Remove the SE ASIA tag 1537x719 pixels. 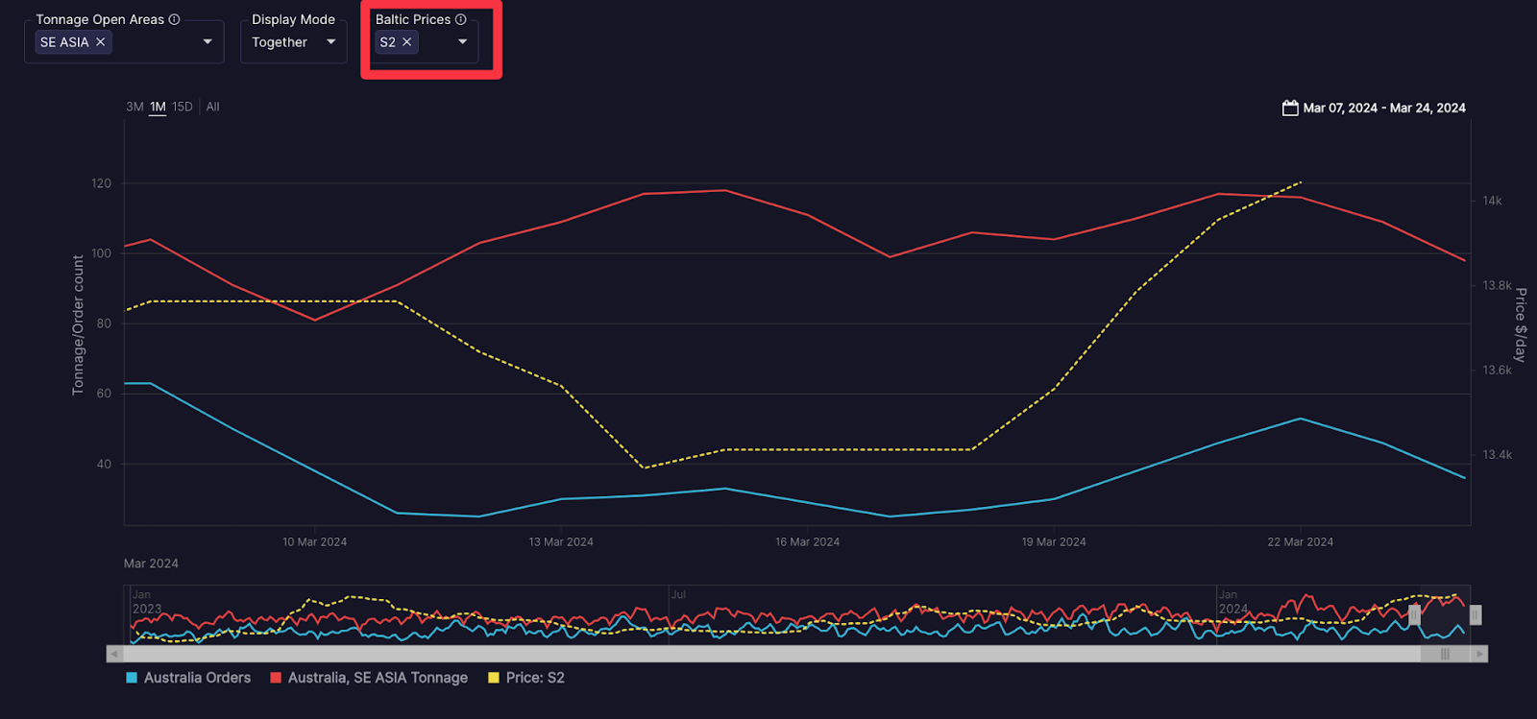click(x=101, y=42)
